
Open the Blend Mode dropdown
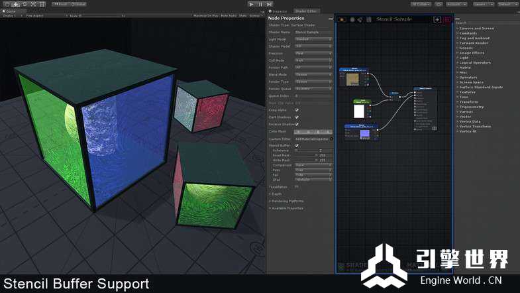point(313,75)
